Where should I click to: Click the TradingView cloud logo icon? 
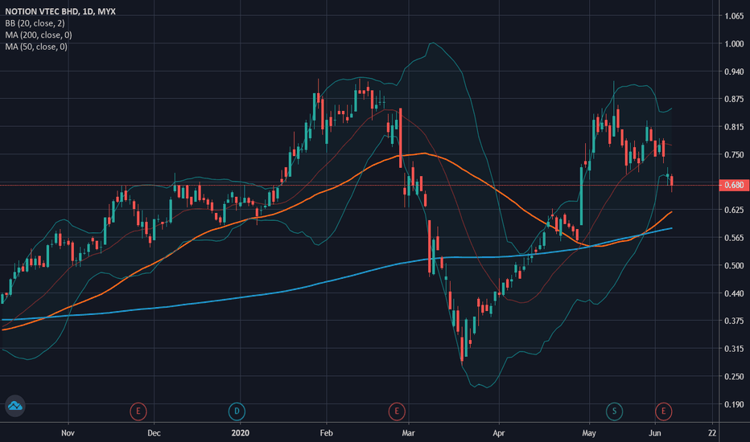click(14, 406)
